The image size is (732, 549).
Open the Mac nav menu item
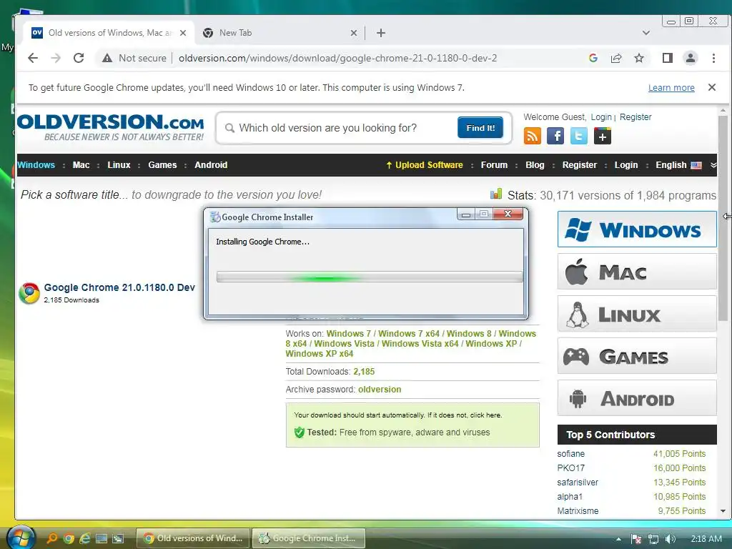(x=81, y=165)
